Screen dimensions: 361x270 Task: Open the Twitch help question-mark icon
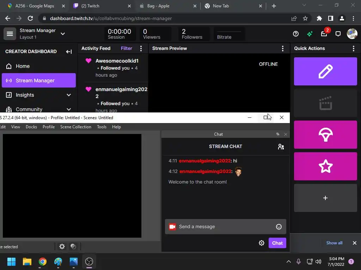(296, 34)
